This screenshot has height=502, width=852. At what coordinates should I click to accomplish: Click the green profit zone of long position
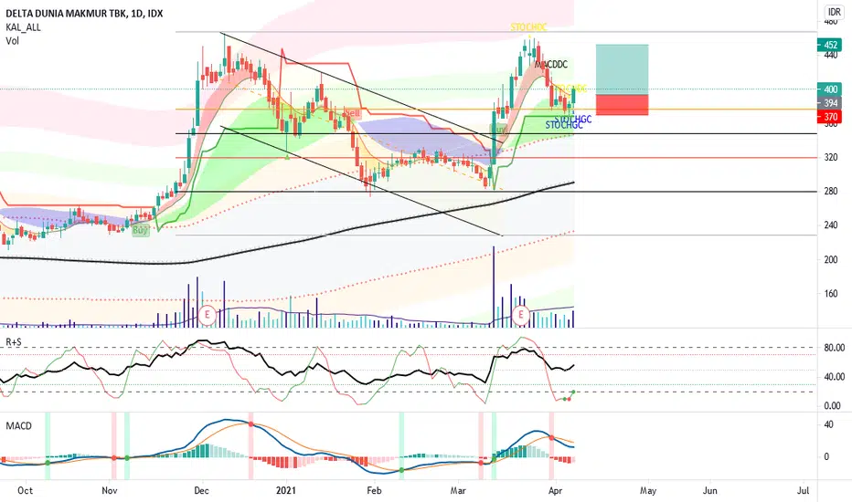click(x=623, y=69)
